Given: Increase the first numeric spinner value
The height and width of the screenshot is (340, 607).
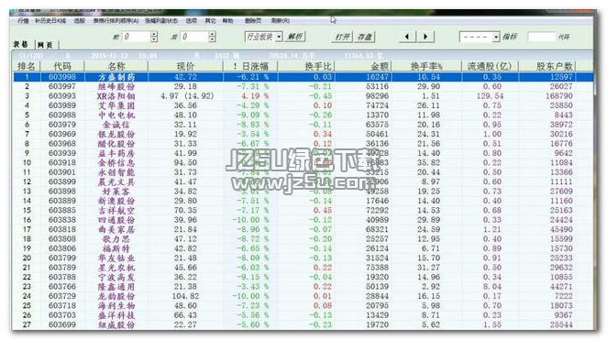Looking at the screenshot, I should tap(154, 35).
